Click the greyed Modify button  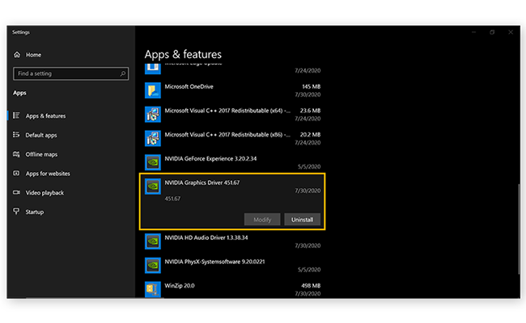pyautogui.click(x=262, y=220)
